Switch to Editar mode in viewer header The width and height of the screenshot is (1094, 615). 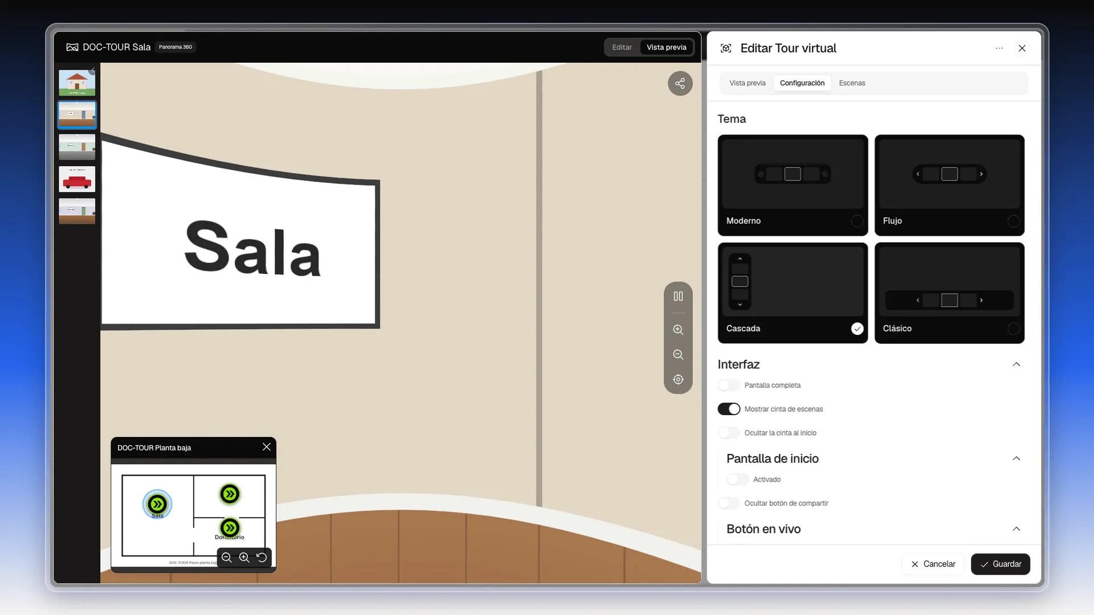[x=622, y=47]
